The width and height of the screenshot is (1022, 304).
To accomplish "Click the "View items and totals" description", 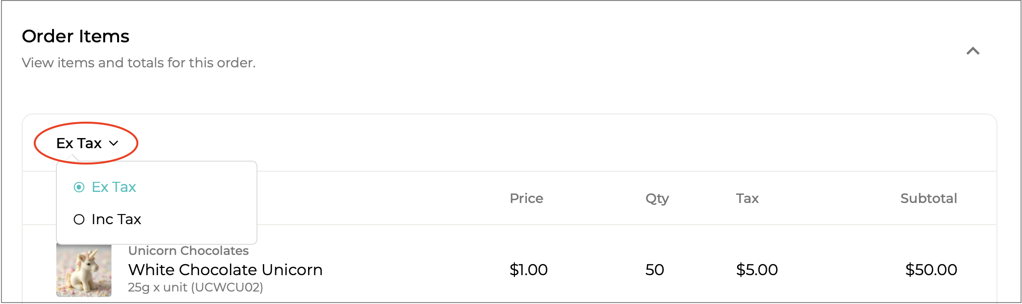I will [x=138, y=63].
